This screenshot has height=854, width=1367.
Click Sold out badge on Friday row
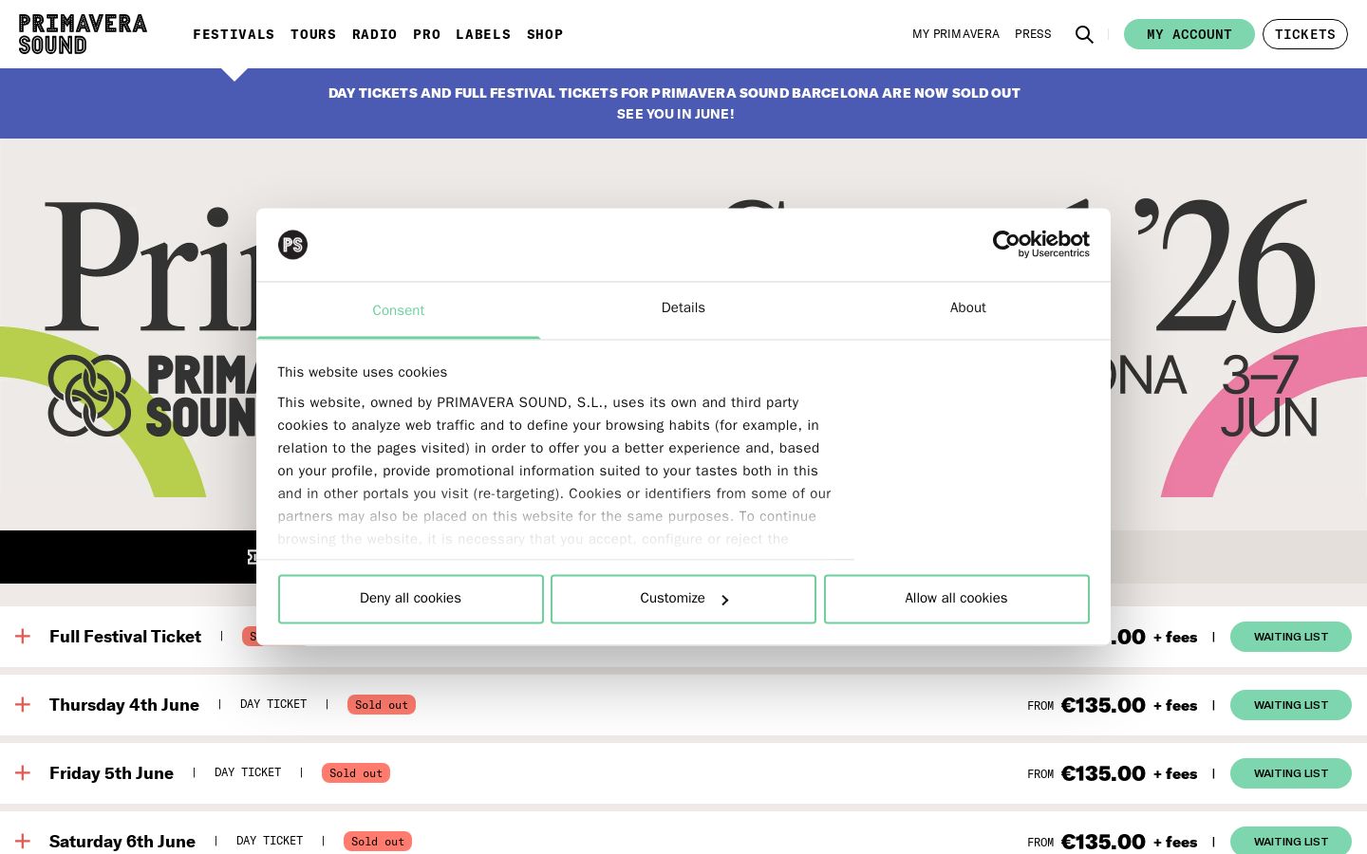pos(356,773)
